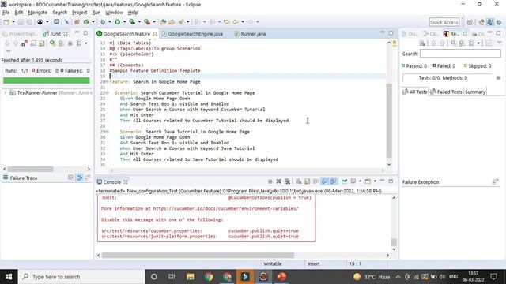506x284 pixels.
Task: Click Clear Console icon
Action: (299, 181)
